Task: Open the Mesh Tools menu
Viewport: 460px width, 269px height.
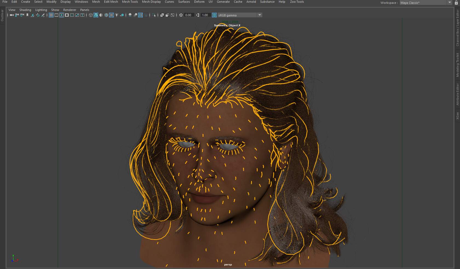Action: coord(130,2)
